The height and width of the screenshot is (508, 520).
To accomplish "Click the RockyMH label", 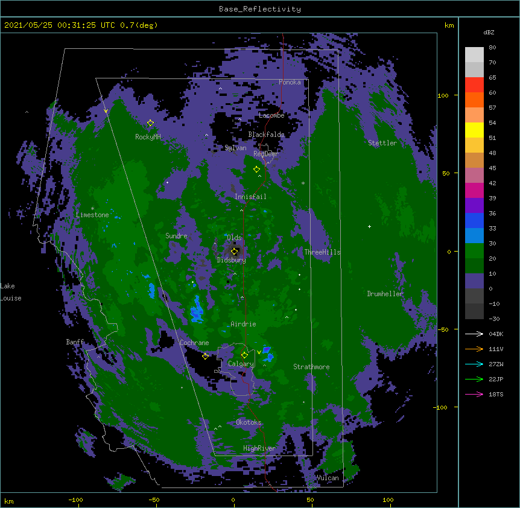I will (x=148, y=137).
